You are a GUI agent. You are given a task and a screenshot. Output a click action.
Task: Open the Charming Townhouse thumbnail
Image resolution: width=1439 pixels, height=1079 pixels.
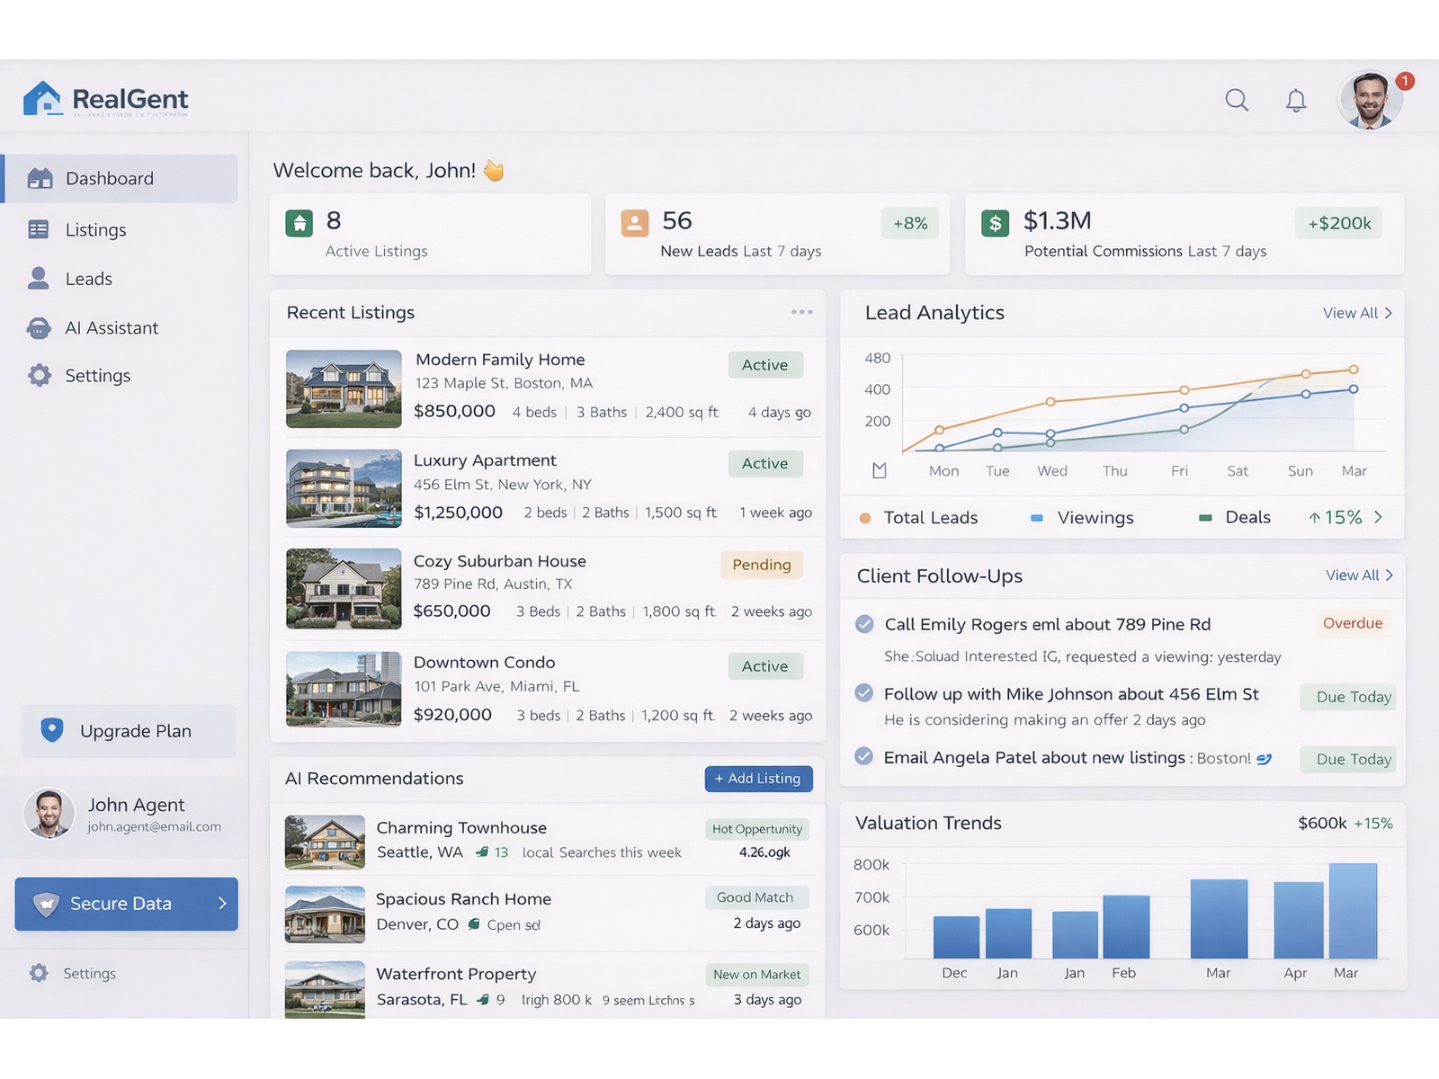[325, 843]
